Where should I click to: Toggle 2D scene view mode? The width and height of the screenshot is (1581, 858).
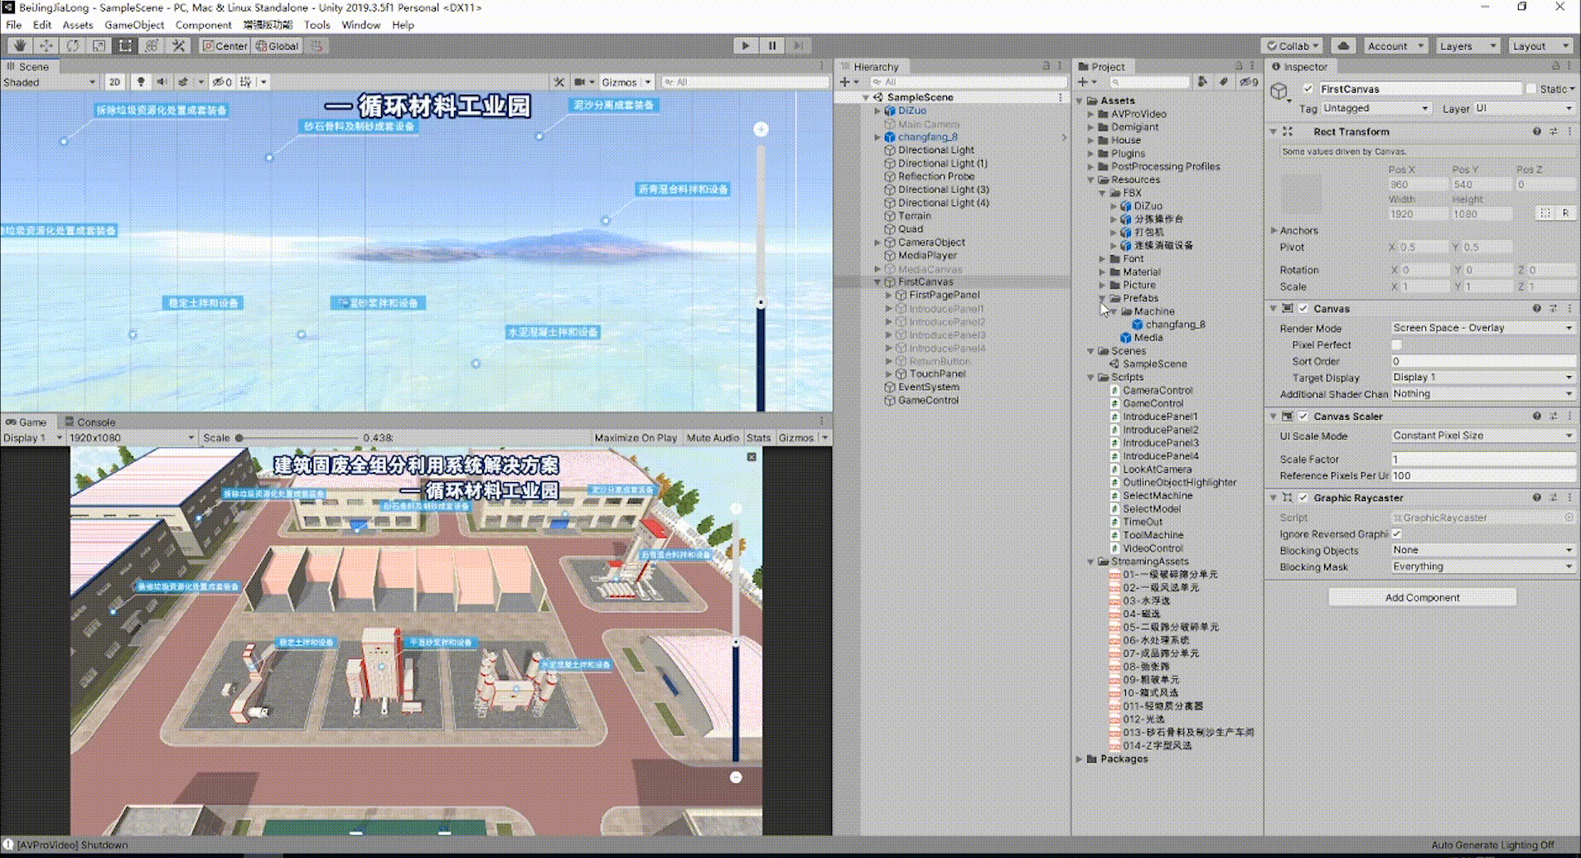click(x=114, y=82)
